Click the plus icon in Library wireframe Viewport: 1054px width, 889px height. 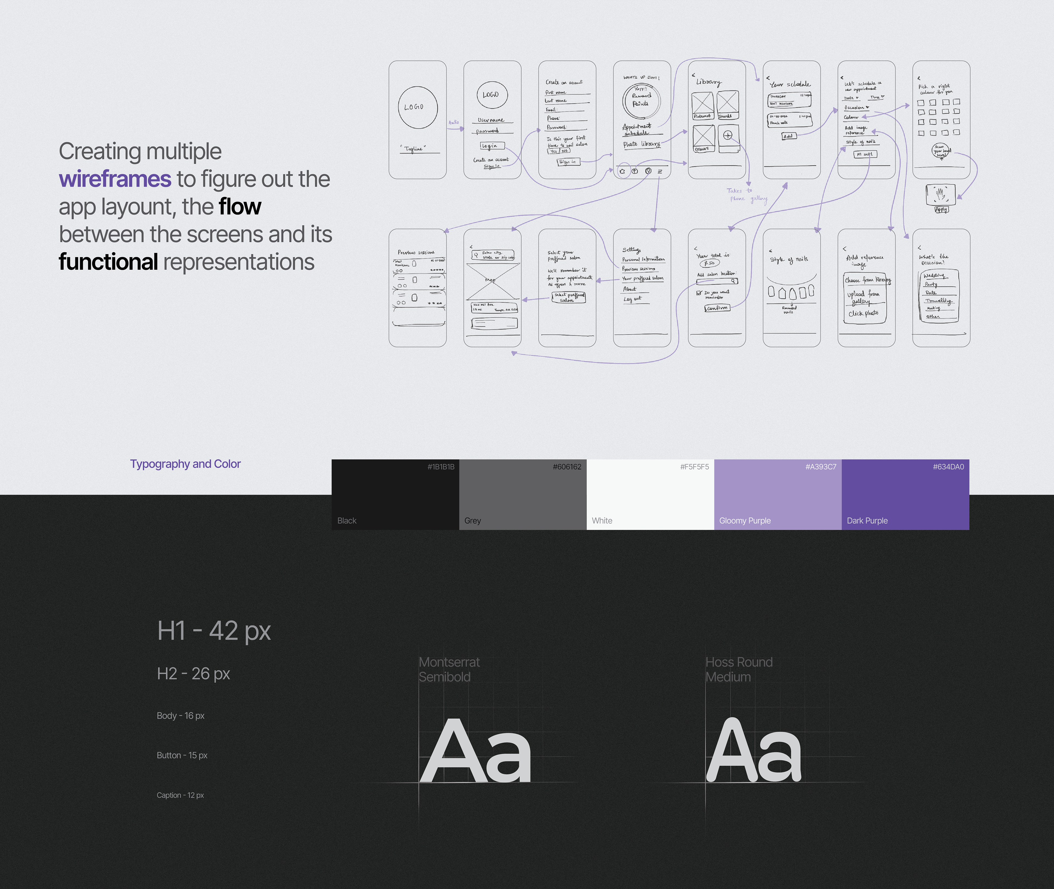(727, 135)
